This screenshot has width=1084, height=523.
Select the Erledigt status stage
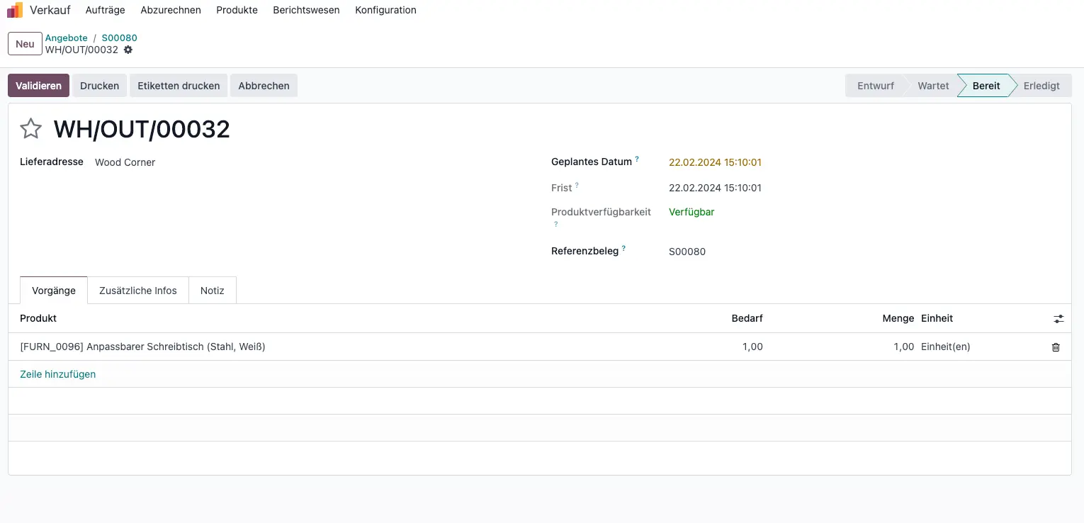point(1041,86)
